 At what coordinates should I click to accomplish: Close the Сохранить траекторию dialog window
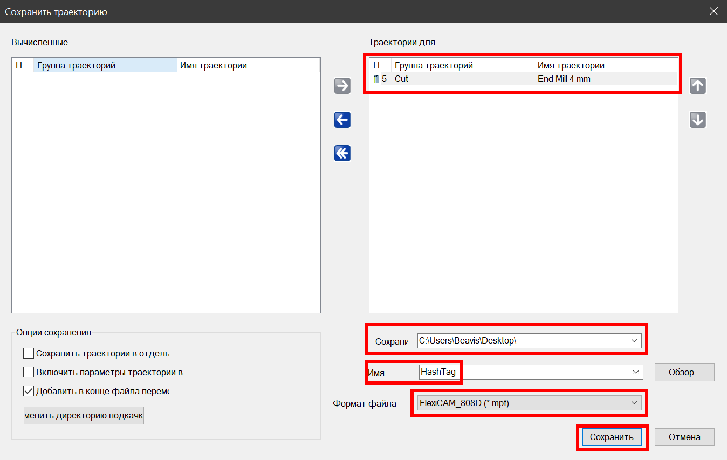tap(714, 11)
